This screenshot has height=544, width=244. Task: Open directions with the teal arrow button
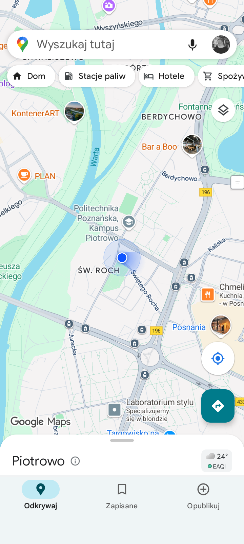pos(218,406)
